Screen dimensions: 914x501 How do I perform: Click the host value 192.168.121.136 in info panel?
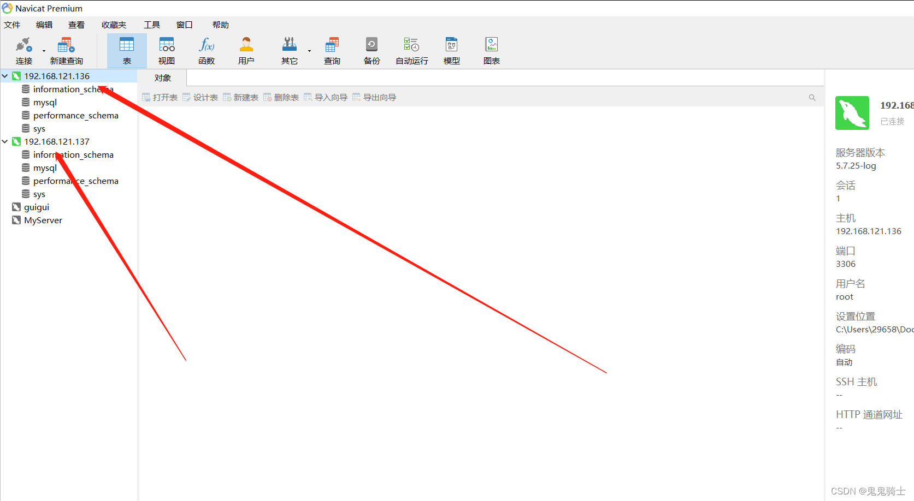869,231
